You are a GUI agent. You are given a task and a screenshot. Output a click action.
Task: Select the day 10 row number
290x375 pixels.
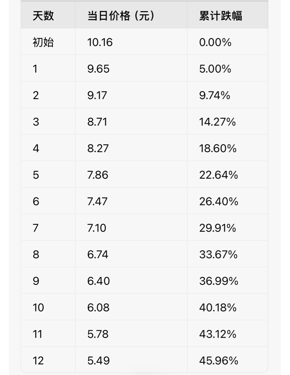point(38,308)
